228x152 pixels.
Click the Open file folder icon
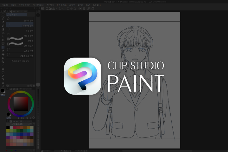click(50, 9)
